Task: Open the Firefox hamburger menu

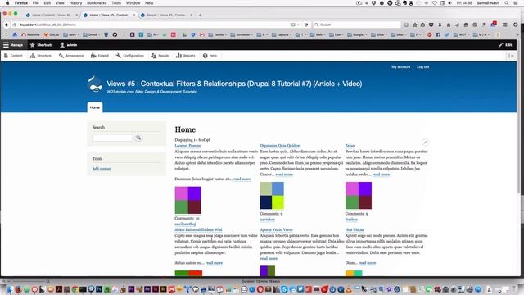Action: pyautogui.click(x=505, y=25)
